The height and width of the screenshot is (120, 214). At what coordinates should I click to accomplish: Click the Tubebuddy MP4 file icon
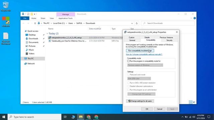pyautogui.click(x=50, y=41)
